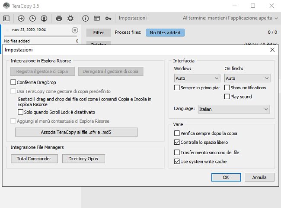The image size is (281, 208).
Task: Open the Window dropdown set to Auto
Action: pyautogui.click(x=197, y=78)
